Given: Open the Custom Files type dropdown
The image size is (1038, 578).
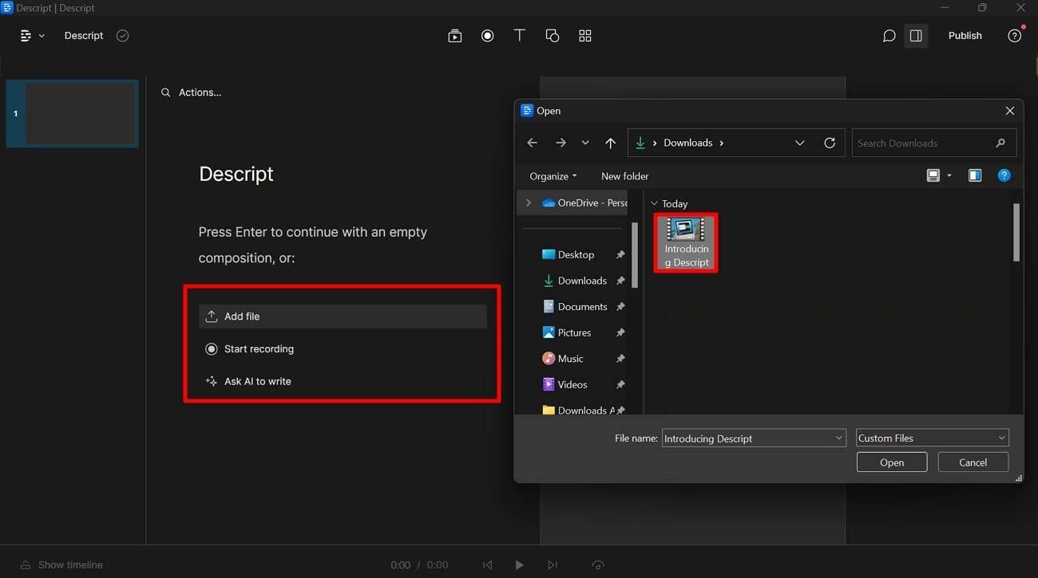Looking at the screenshot, I should coord(932,438).
